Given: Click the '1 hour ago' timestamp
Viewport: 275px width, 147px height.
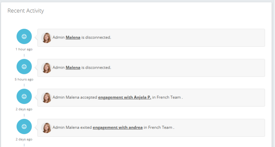Looking at the screenshot, I should (x=24, y=49).
